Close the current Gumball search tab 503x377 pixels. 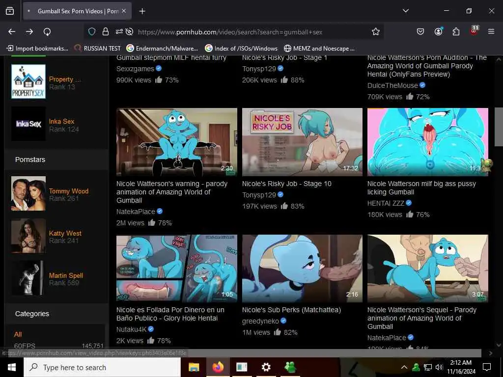point(124,11)
